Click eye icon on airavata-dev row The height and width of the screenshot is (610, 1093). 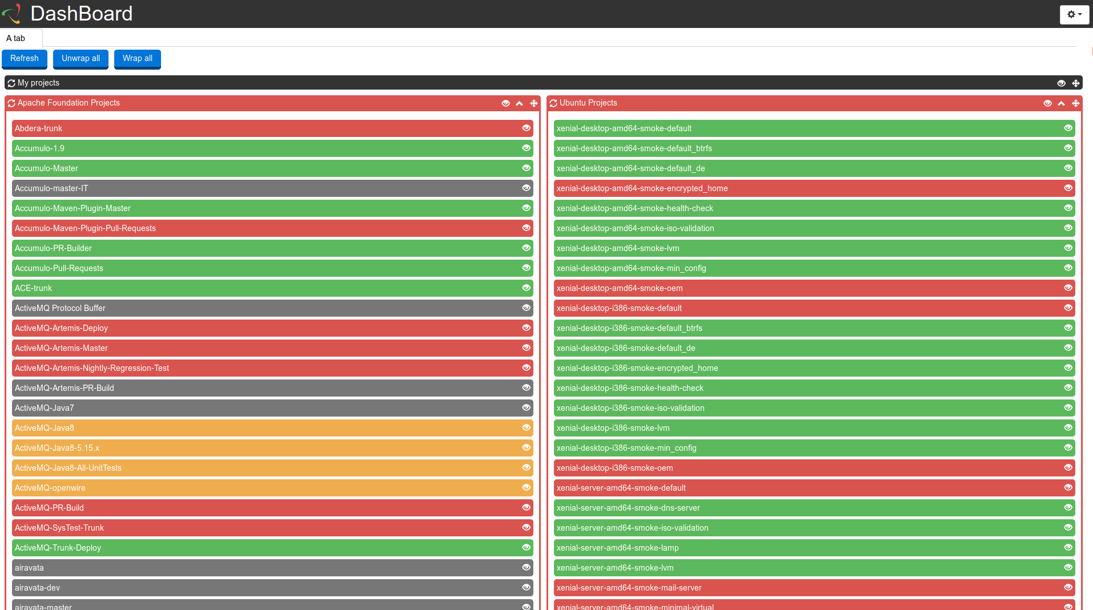[x=526, y=587]
